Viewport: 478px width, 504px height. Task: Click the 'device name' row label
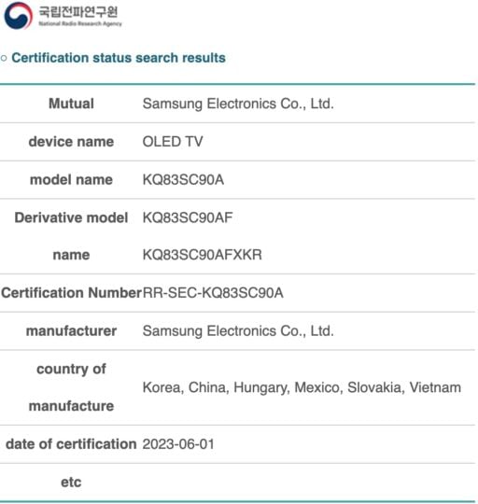[x=71, y=142]
